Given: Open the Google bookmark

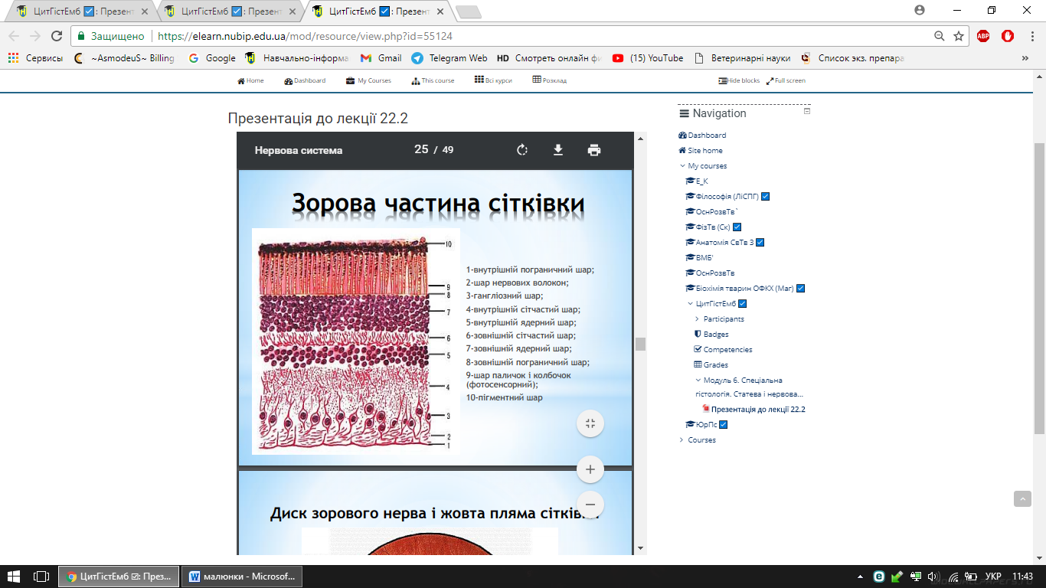Looking at the screenshot, I should (x=212, y=58).
